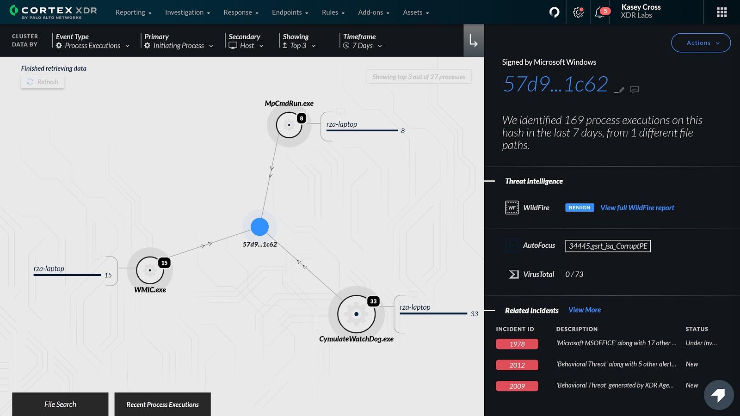Open the Kasey Cross user menu
740x416 pixels.
coord(641,12)
